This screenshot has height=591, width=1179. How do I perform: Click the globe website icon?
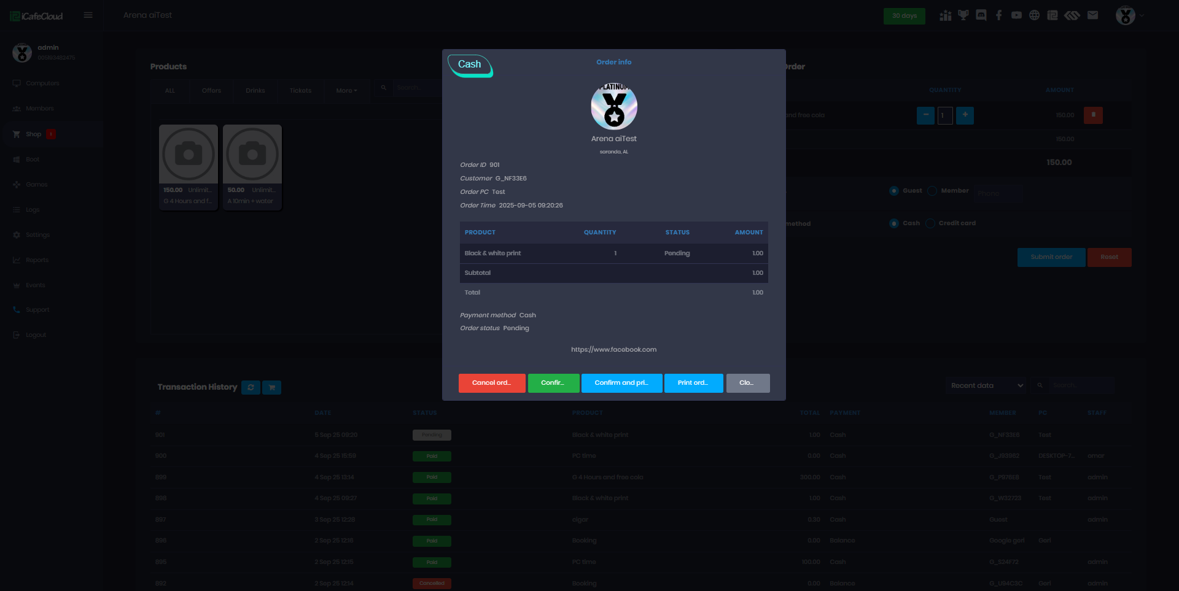click(x=1035, y=15)
